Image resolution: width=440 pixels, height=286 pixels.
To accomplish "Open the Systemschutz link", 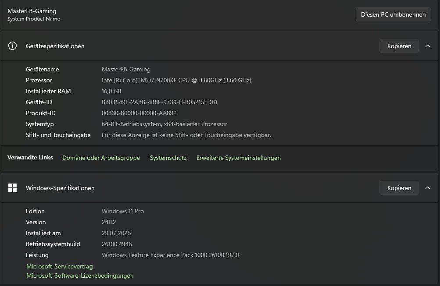I will click(168, 158).
